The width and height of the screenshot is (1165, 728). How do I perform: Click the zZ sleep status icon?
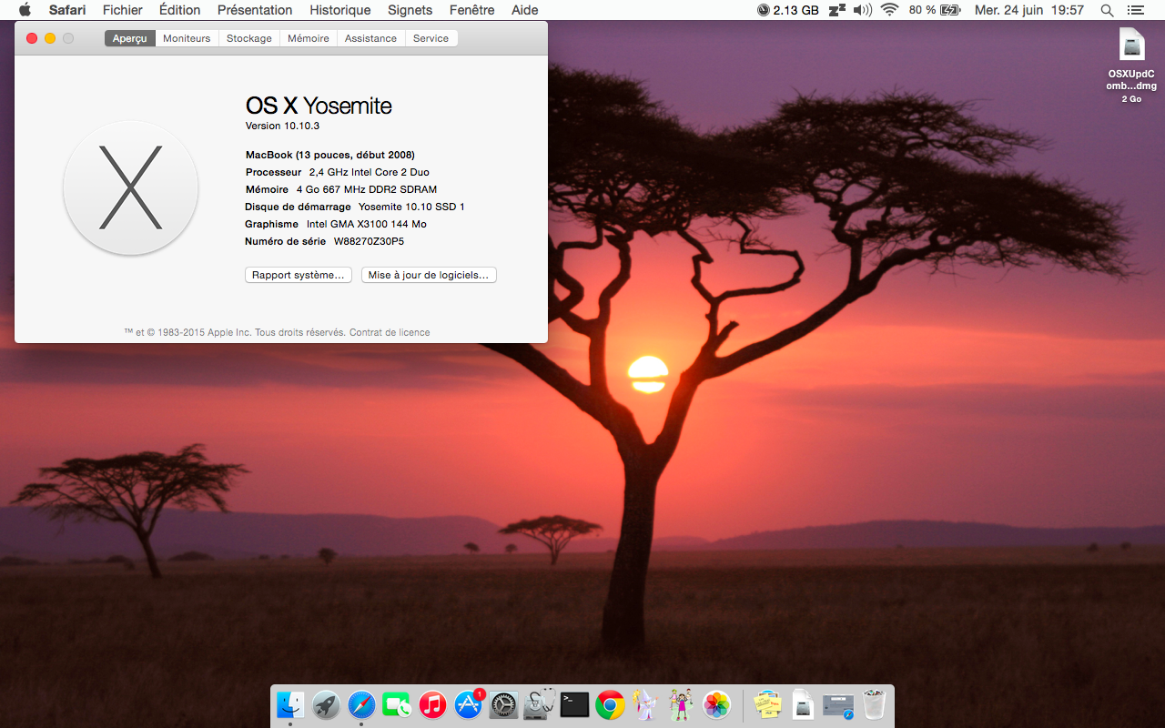(x=836, y=10)
